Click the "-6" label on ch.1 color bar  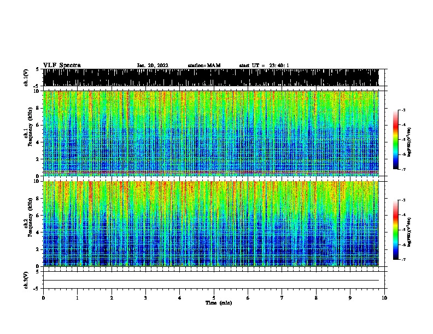(x=403, y=154)
